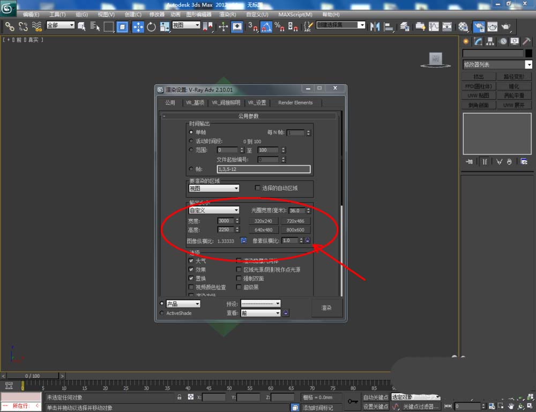
Task: Click the 渲染 button in dialog
Action: tap(326, 308)
